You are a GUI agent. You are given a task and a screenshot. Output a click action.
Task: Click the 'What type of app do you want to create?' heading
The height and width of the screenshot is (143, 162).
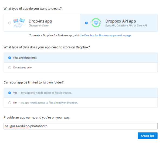pyautogui.click(x=33, y=9)
